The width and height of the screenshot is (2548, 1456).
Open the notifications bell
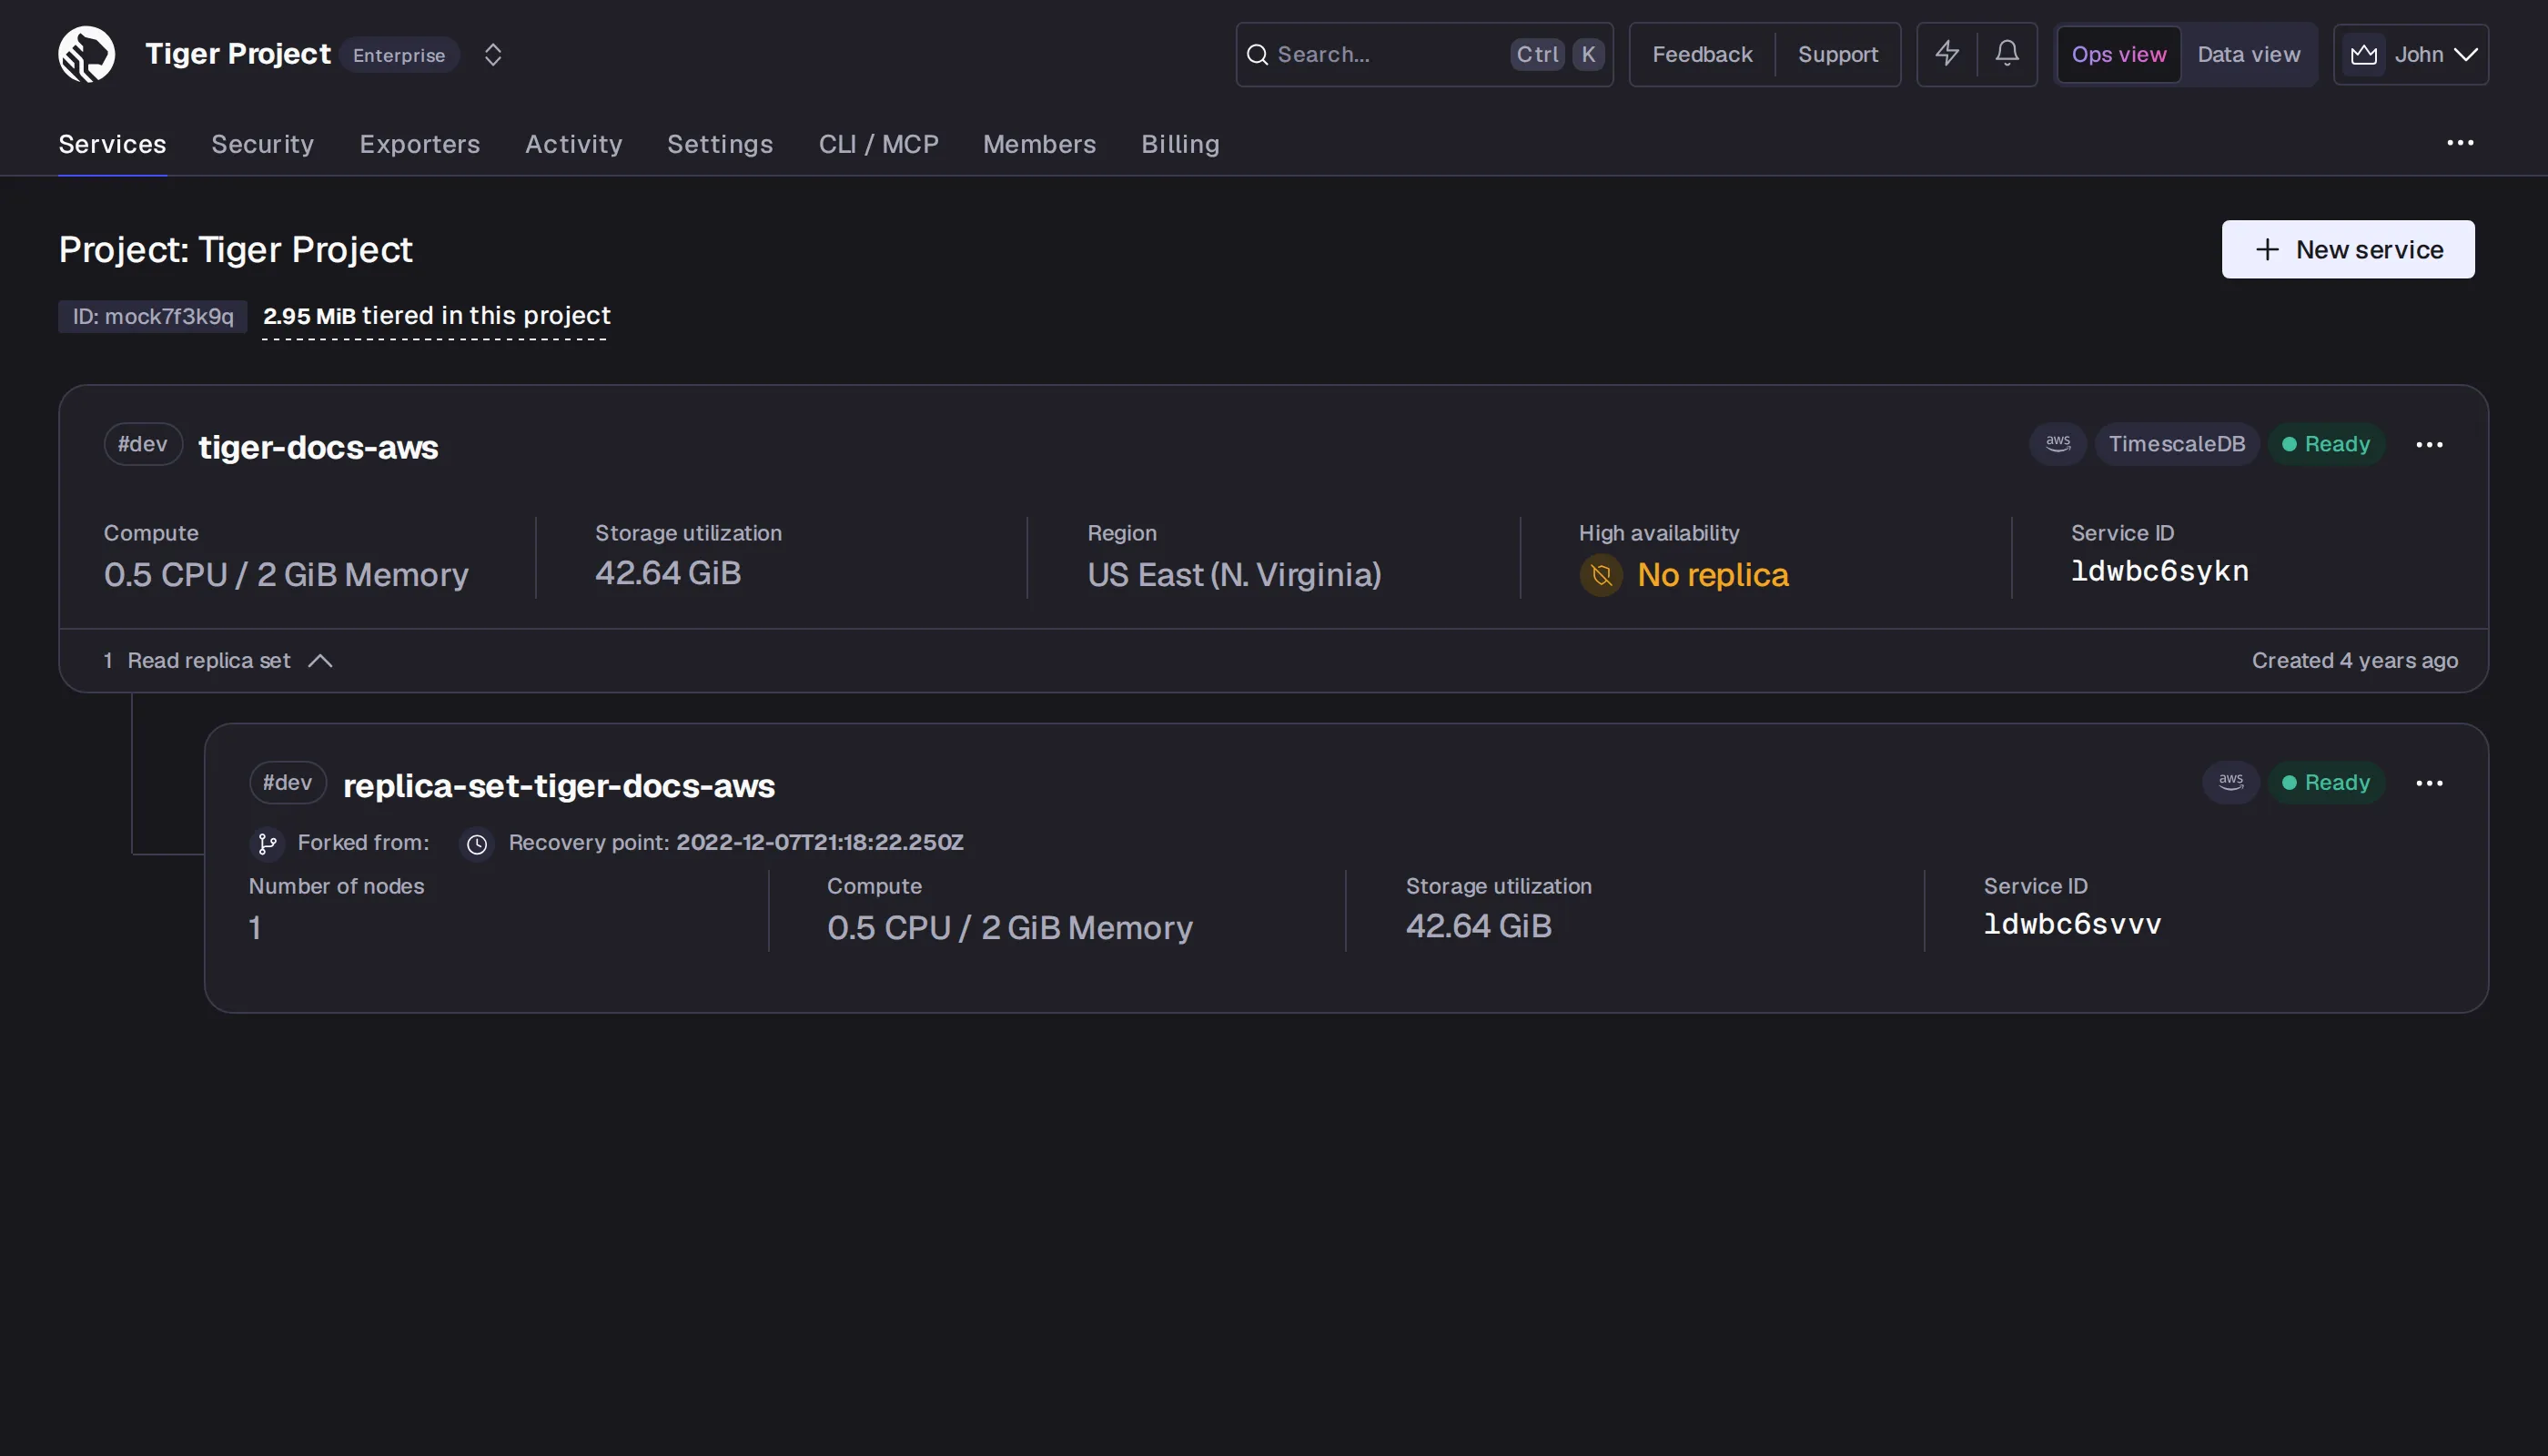pyautogui.click(x=2006, y=54)
